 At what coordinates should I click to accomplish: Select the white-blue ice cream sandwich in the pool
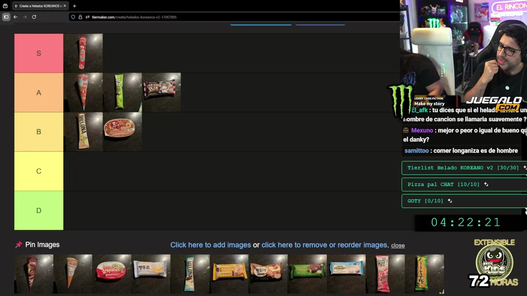[x=151, y=274]
